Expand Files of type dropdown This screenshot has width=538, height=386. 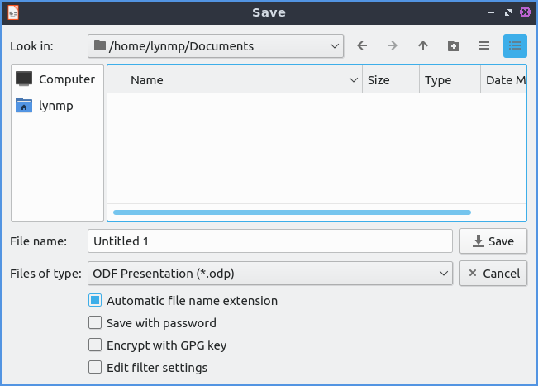point(269,273)
